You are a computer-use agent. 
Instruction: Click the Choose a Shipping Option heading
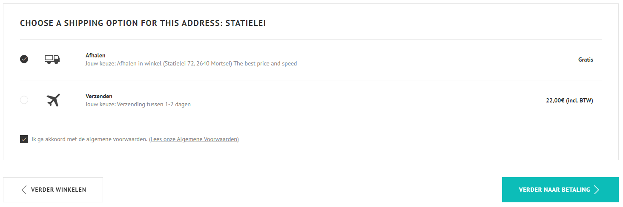coord(143,23)
